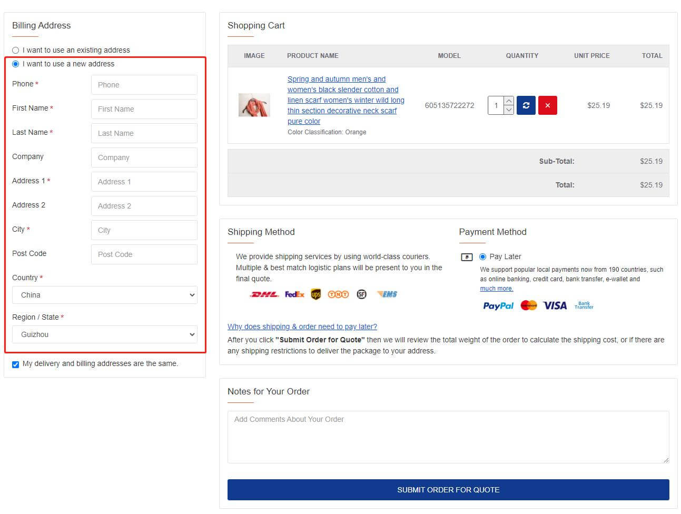
Task: Remove the scarf item with the red X
Action: point(547,105)
